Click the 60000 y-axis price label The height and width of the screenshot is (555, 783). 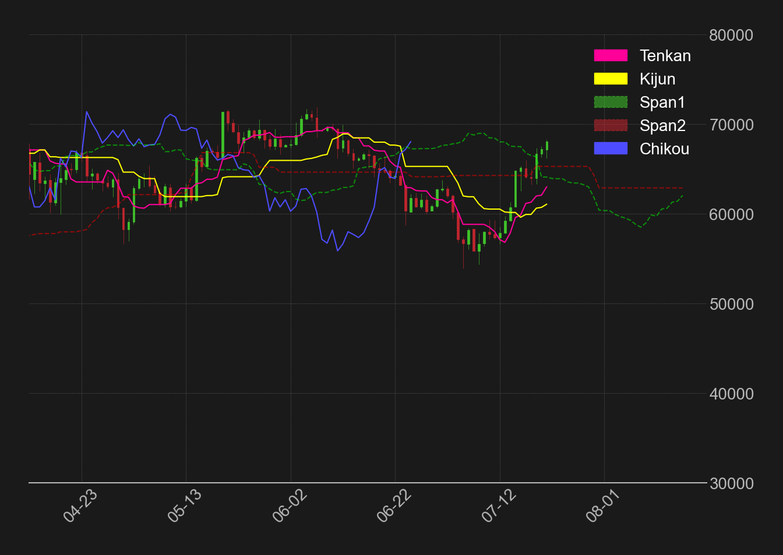(x=731, y=214)
